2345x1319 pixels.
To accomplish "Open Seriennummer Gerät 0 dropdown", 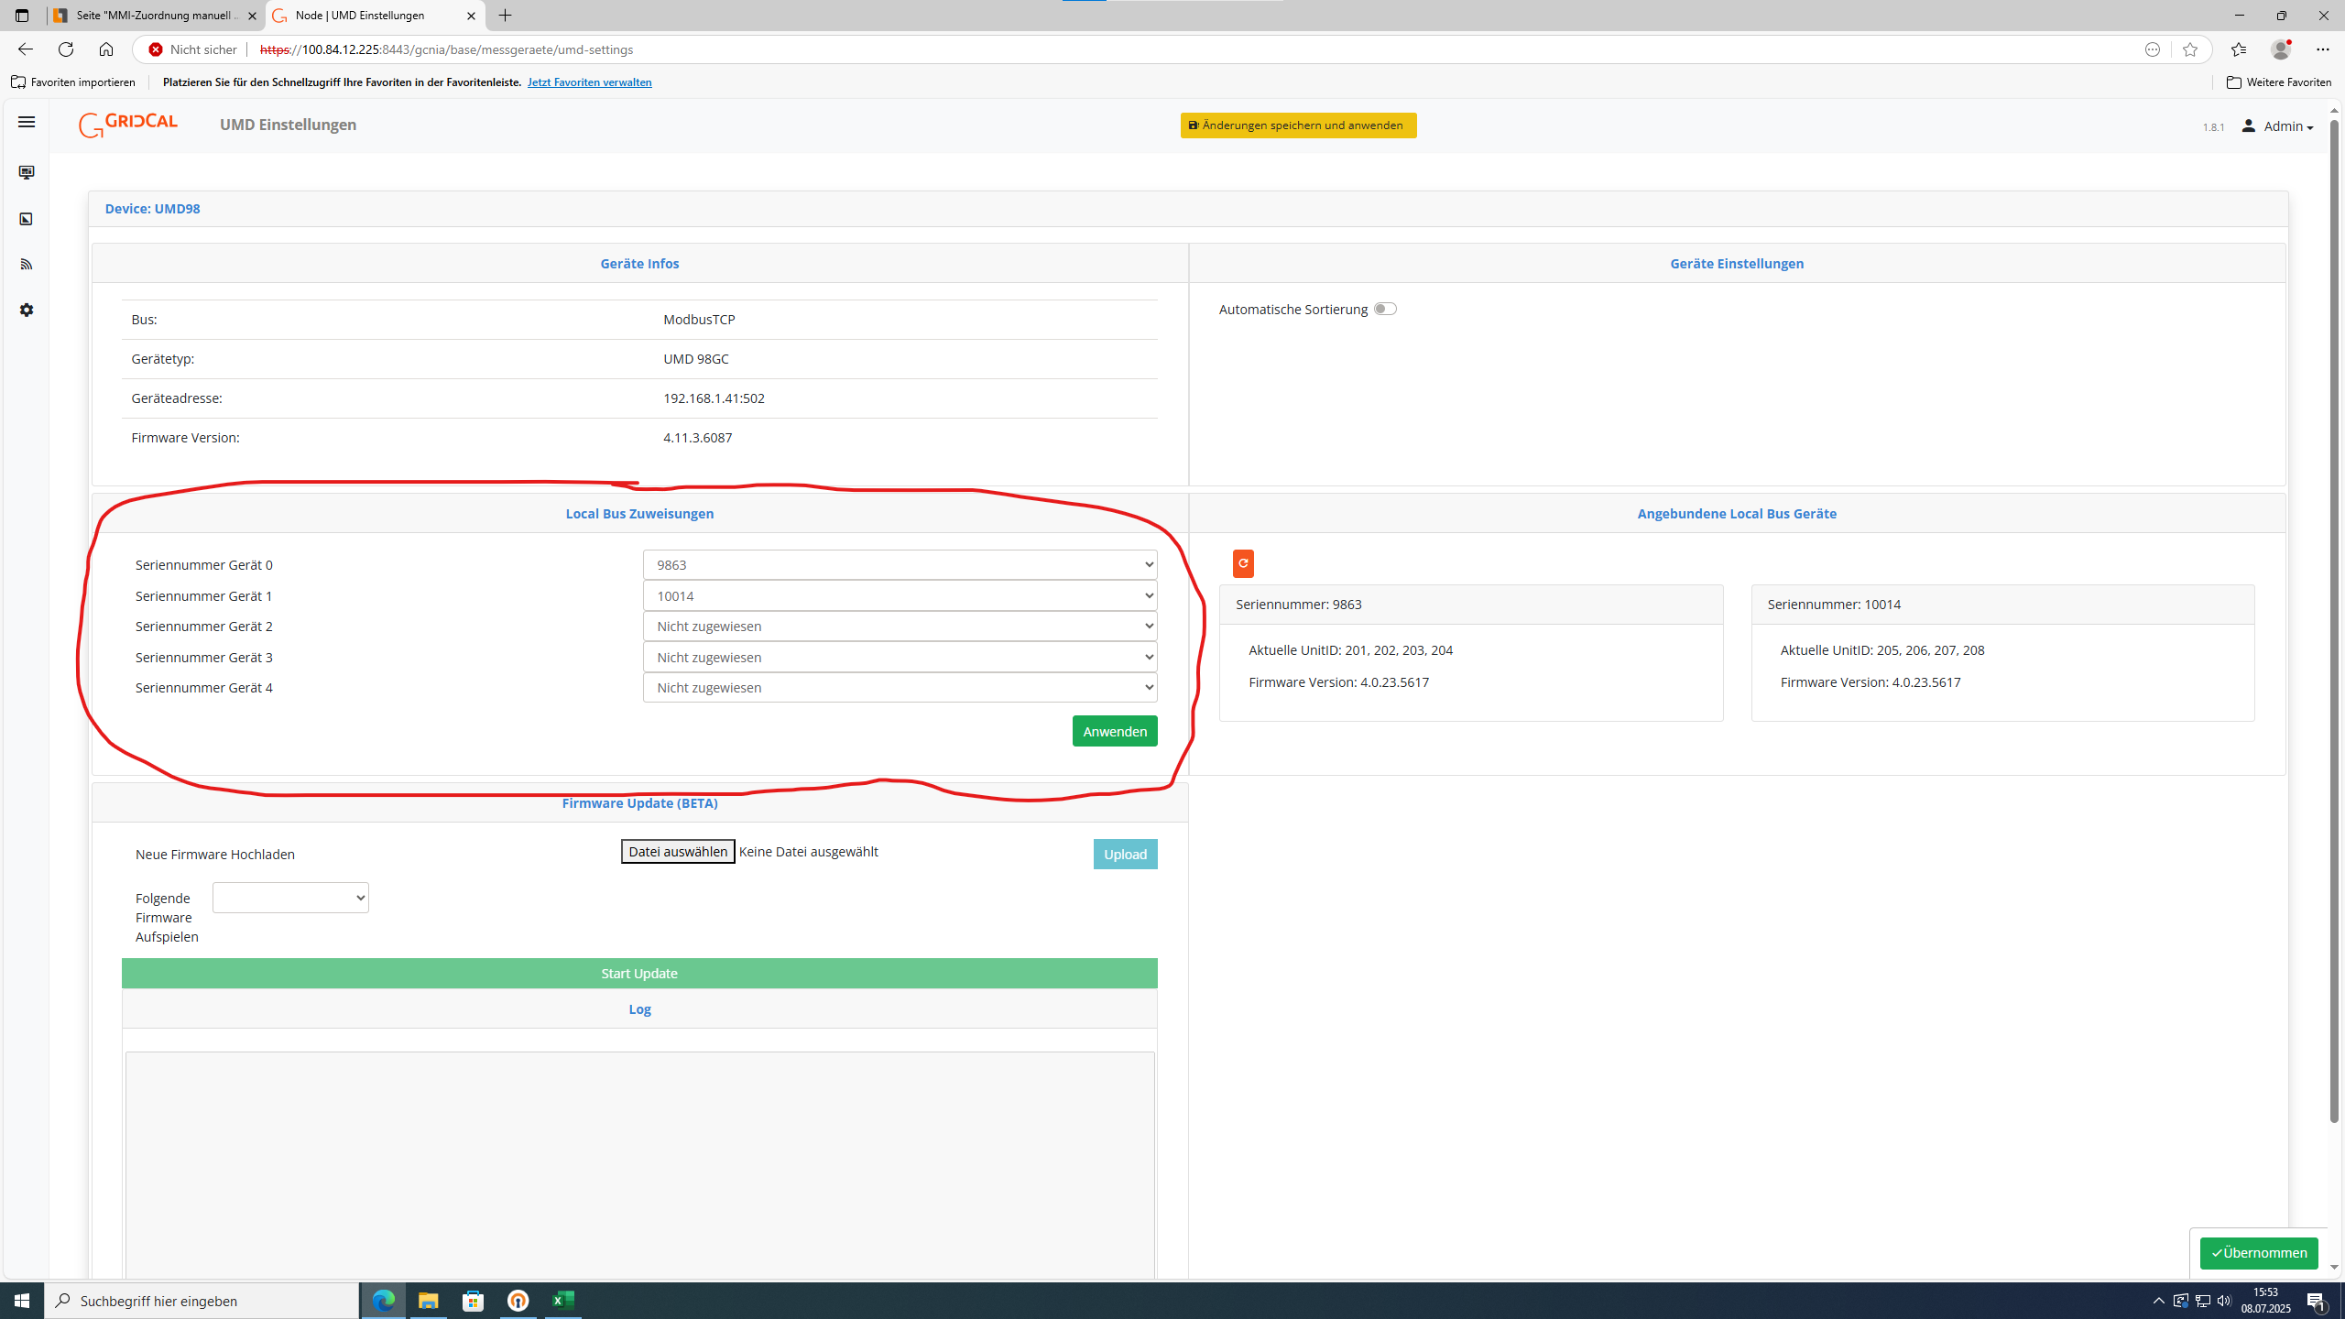I will click(900, 565).
